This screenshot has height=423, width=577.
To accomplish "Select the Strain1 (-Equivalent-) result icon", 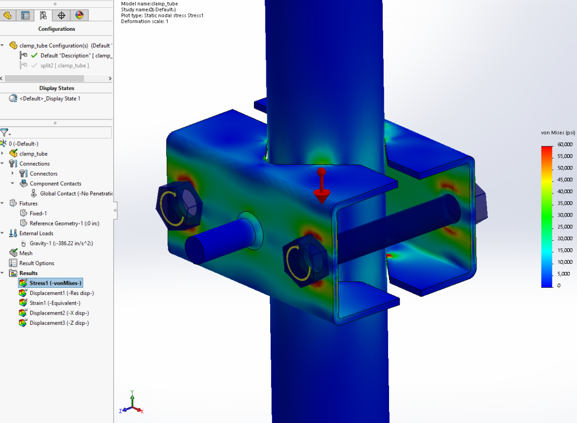I will click(23, 303).
